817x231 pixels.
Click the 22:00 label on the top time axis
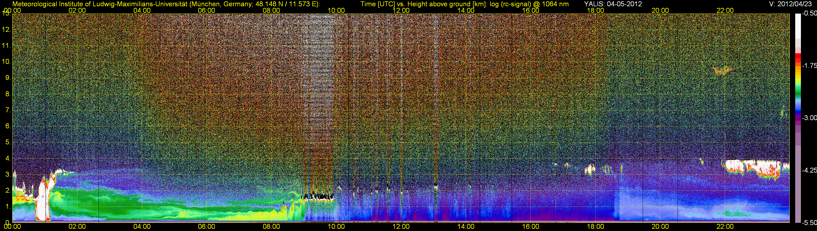tap(725, 10)
